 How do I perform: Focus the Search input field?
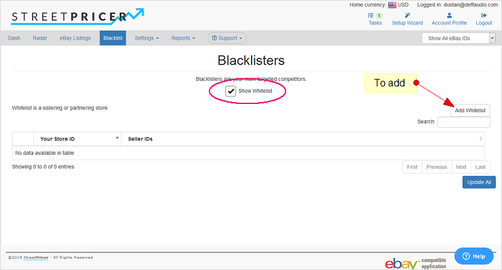(463, 122)
